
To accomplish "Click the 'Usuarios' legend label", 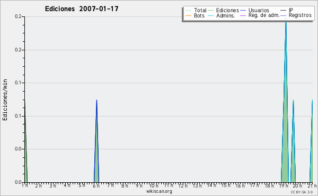I will click(x=259, y=10).
